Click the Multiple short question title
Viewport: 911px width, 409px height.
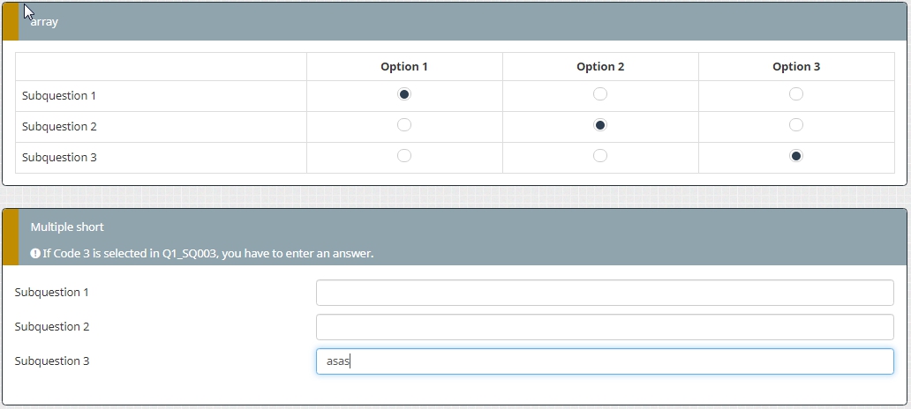point(67,227)
